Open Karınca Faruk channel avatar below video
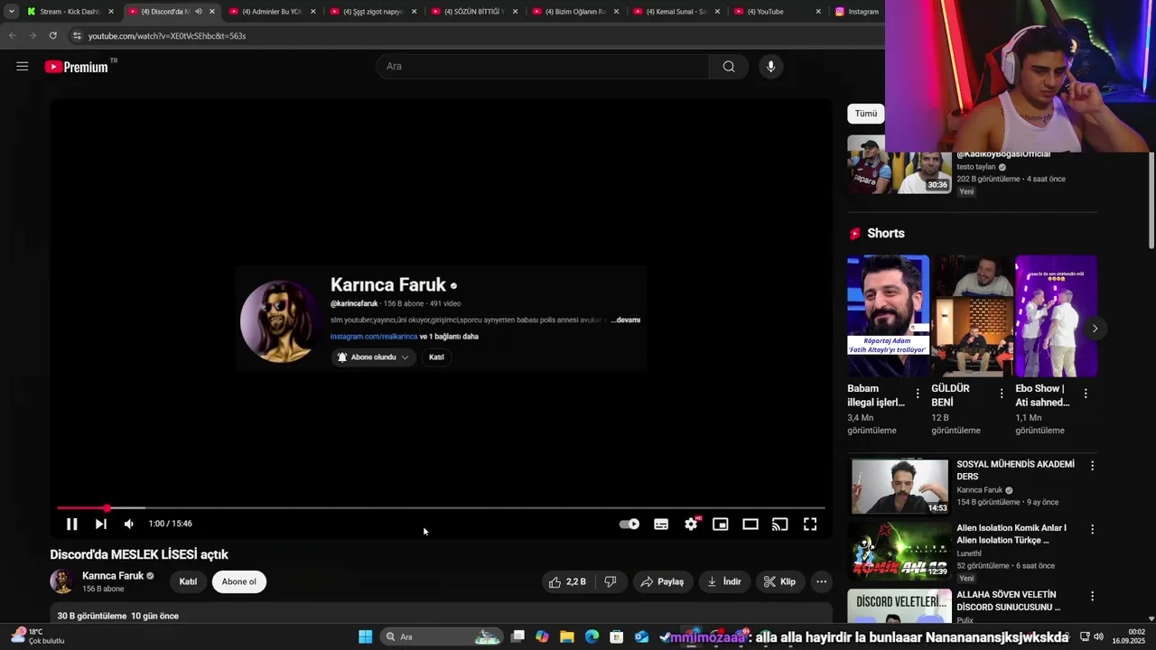1156x650 pixels. point(62,581)
